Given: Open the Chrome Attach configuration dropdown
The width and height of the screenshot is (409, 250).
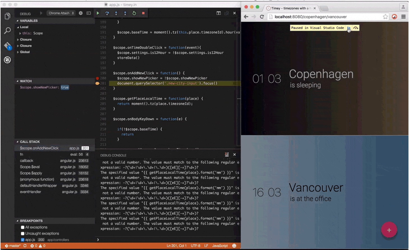Looking at the screenshot, I should (61, 13).
